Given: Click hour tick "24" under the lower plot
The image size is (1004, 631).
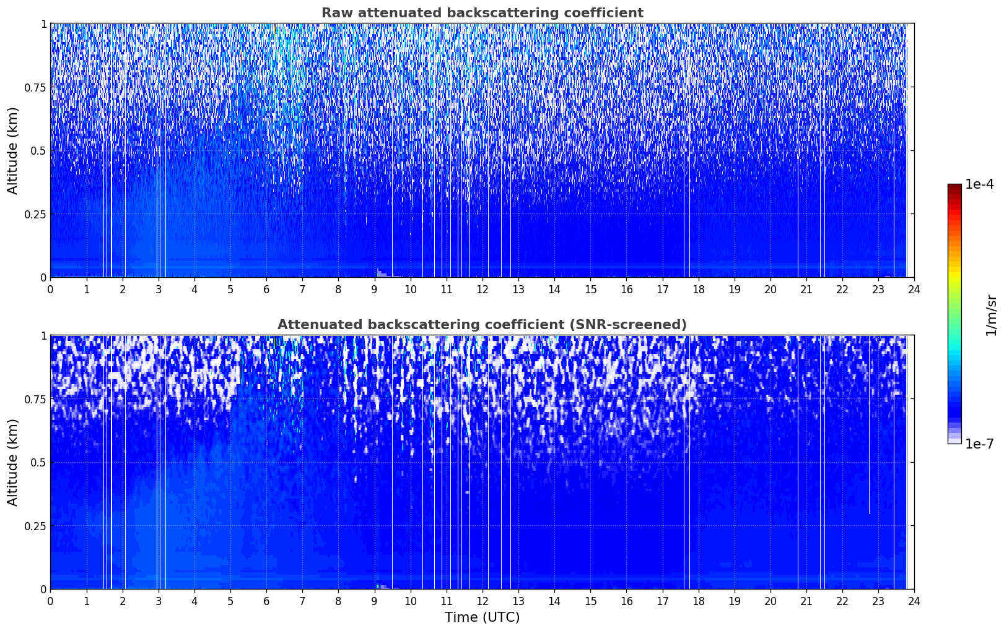Looking at the screenshot, I should click(x=914, y=601).
